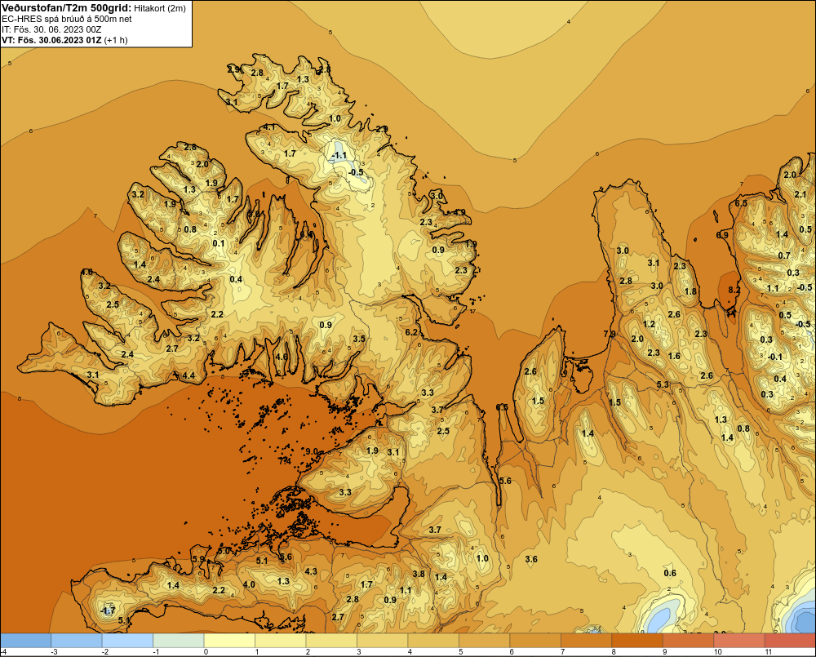
Task: Pick the 0 to 1 pale yellow legend swatch
Action: coord(229,640)
